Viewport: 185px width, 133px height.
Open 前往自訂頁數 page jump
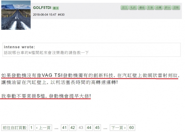click(x=15, y=128)
